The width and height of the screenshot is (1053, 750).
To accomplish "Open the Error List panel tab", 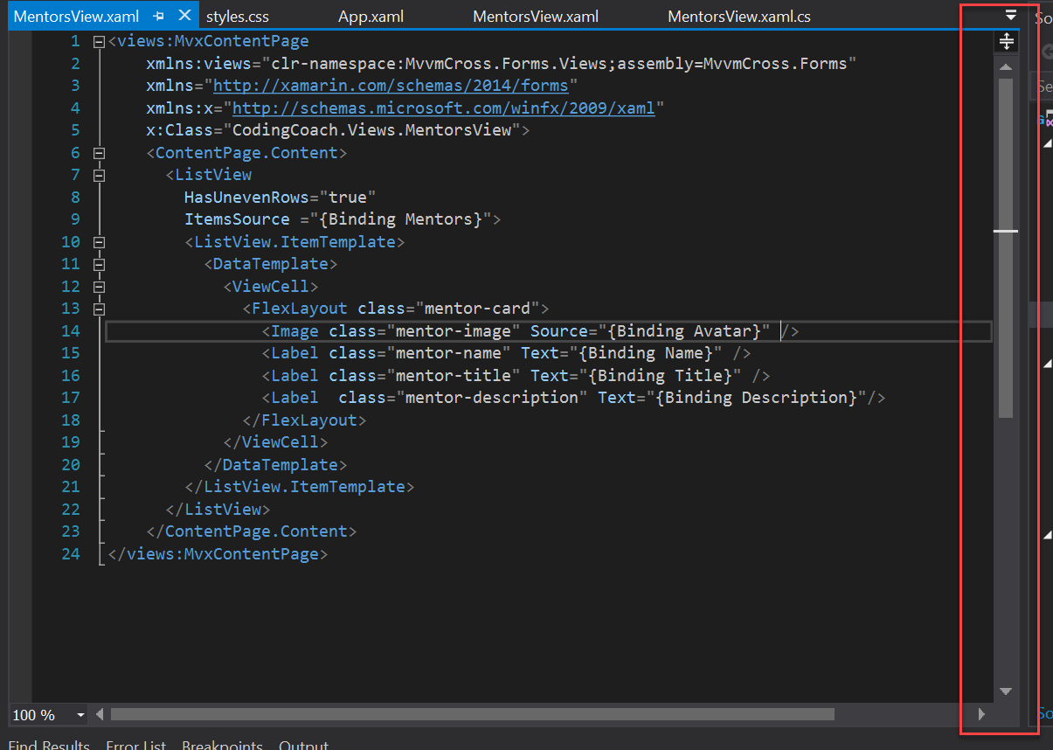I will (x=135, y=746).
